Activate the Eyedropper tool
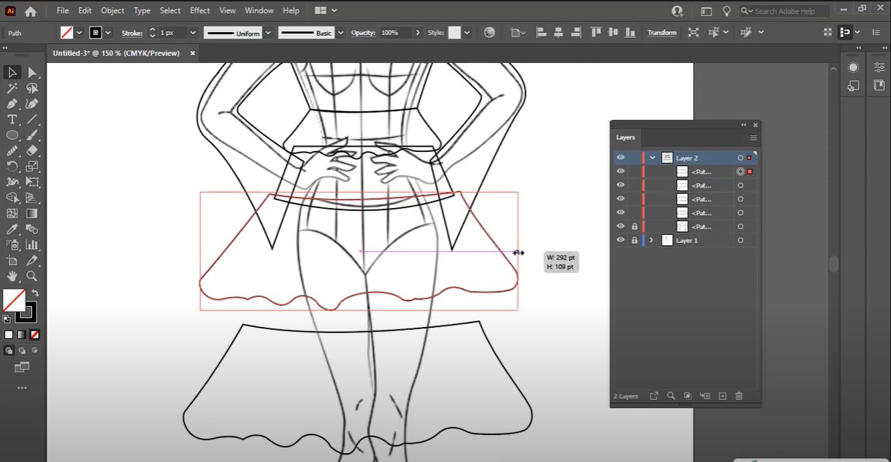 [x=12, y=229]
